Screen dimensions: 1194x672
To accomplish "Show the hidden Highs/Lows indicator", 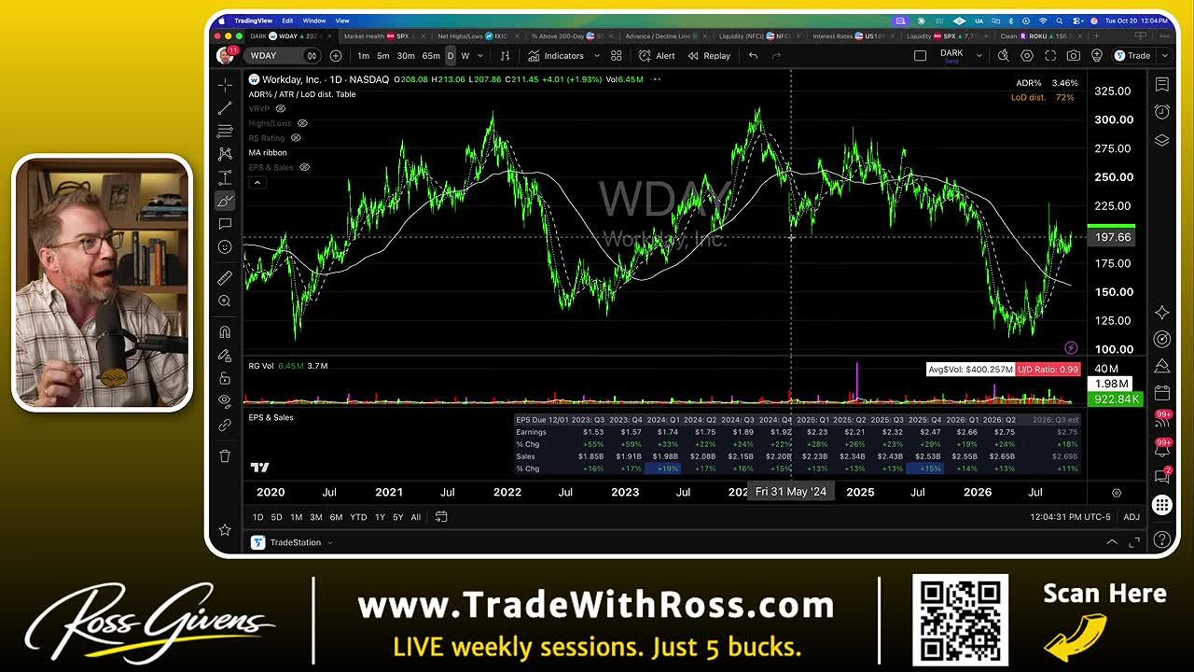I will pos(301,123).
